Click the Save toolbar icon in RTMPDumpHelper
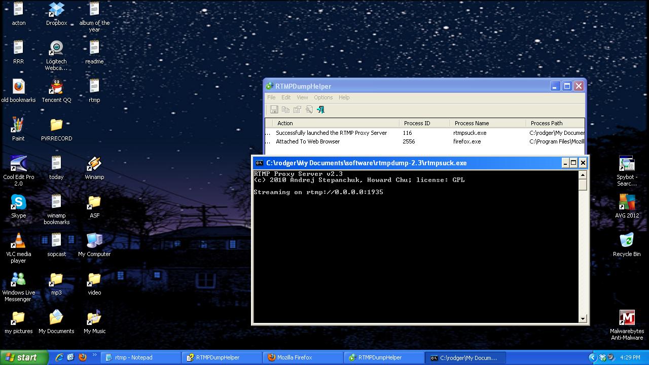The image size is (649, 365). pyautogui.click(x=274, y=109)
